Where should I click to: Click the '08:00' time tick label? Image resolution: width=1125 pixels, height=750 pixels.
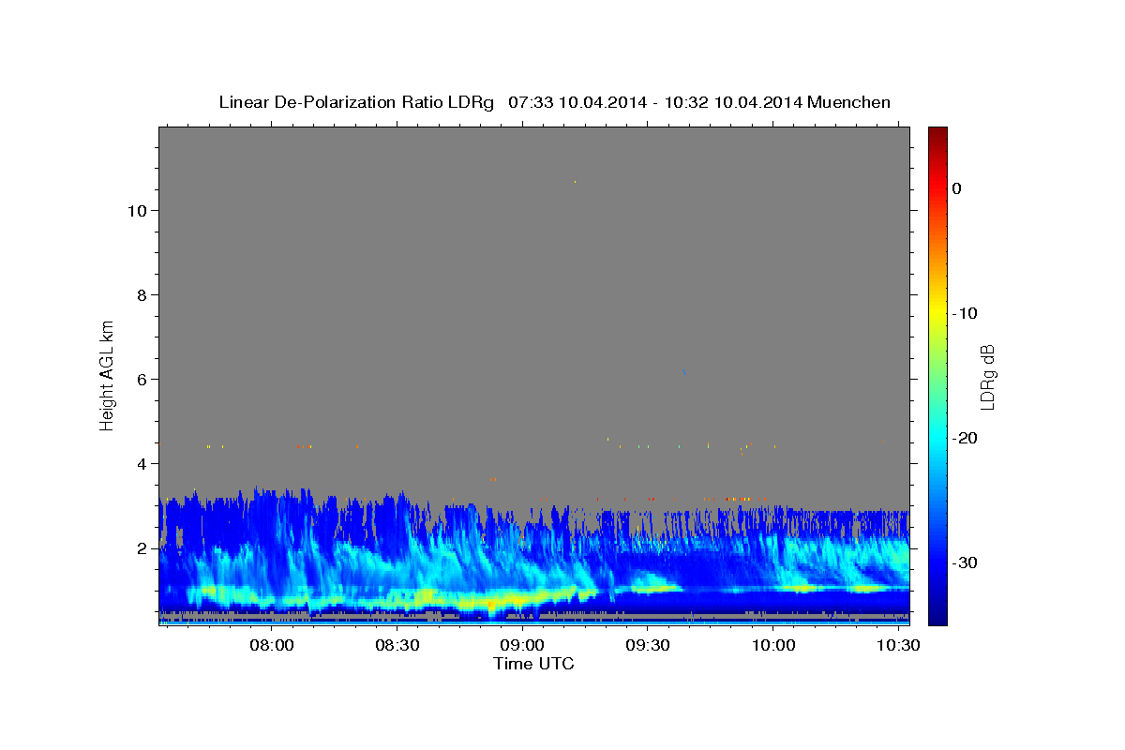coord(272,645)
